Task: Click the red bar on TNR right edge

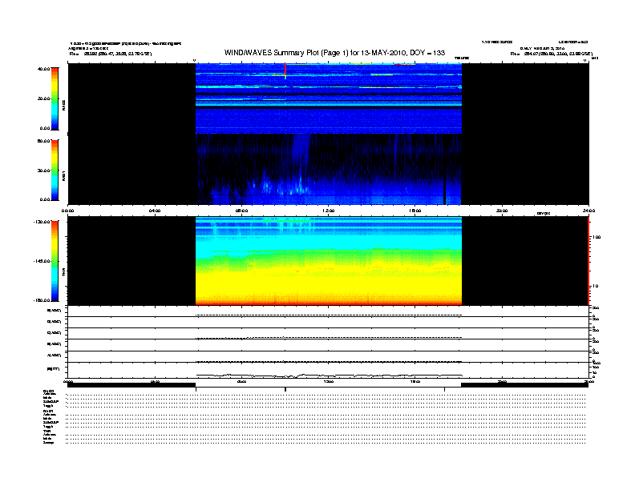Action: click(588, 261)
